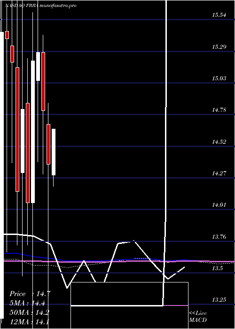Viewport: 235px width, 329px height.
Task: Click the Price : 14.7 readout
Action: coord(30,294)
